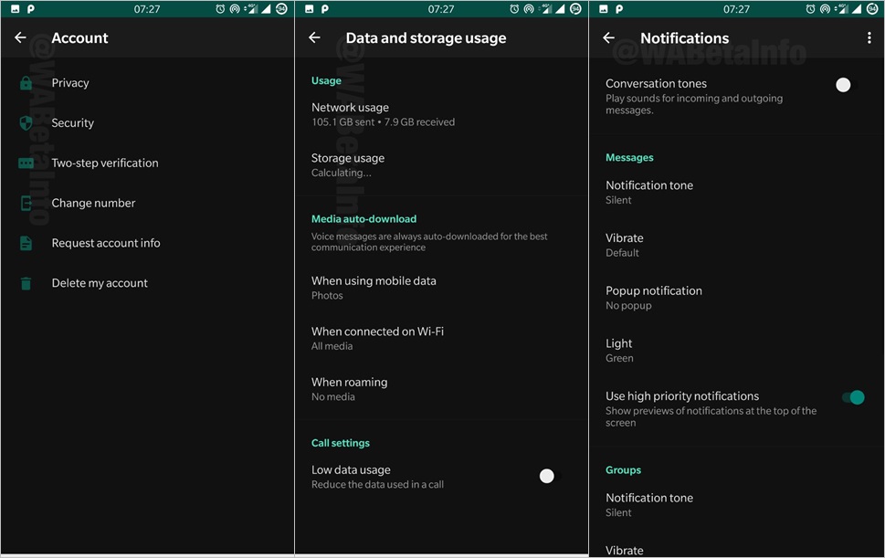The height and width of the screenshot is (558, 885).
Task: Open When using mobile data options
Action: coord(374,288)
